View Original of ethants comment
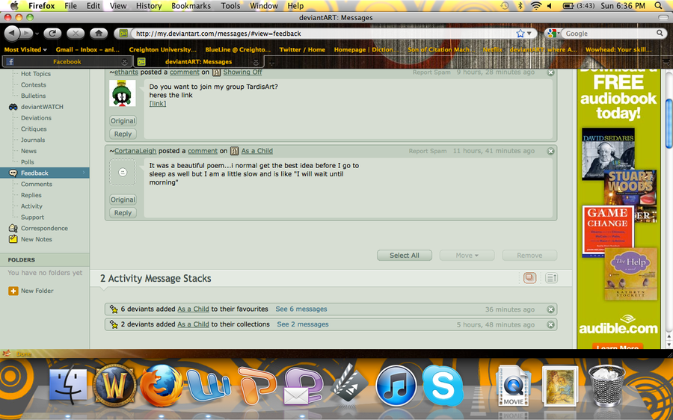 (123, 121)
